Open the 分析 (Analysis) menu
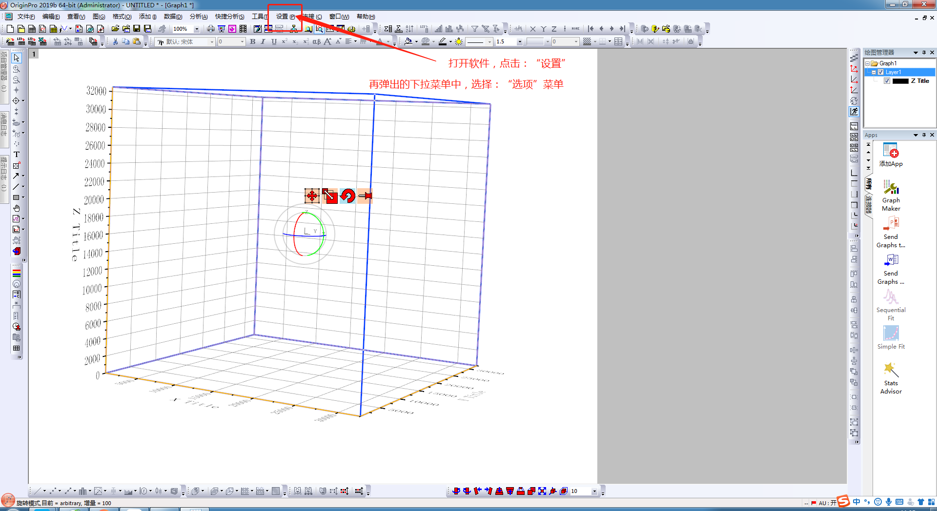The height and width of the screenshot is (511, 937). point(198,17)
